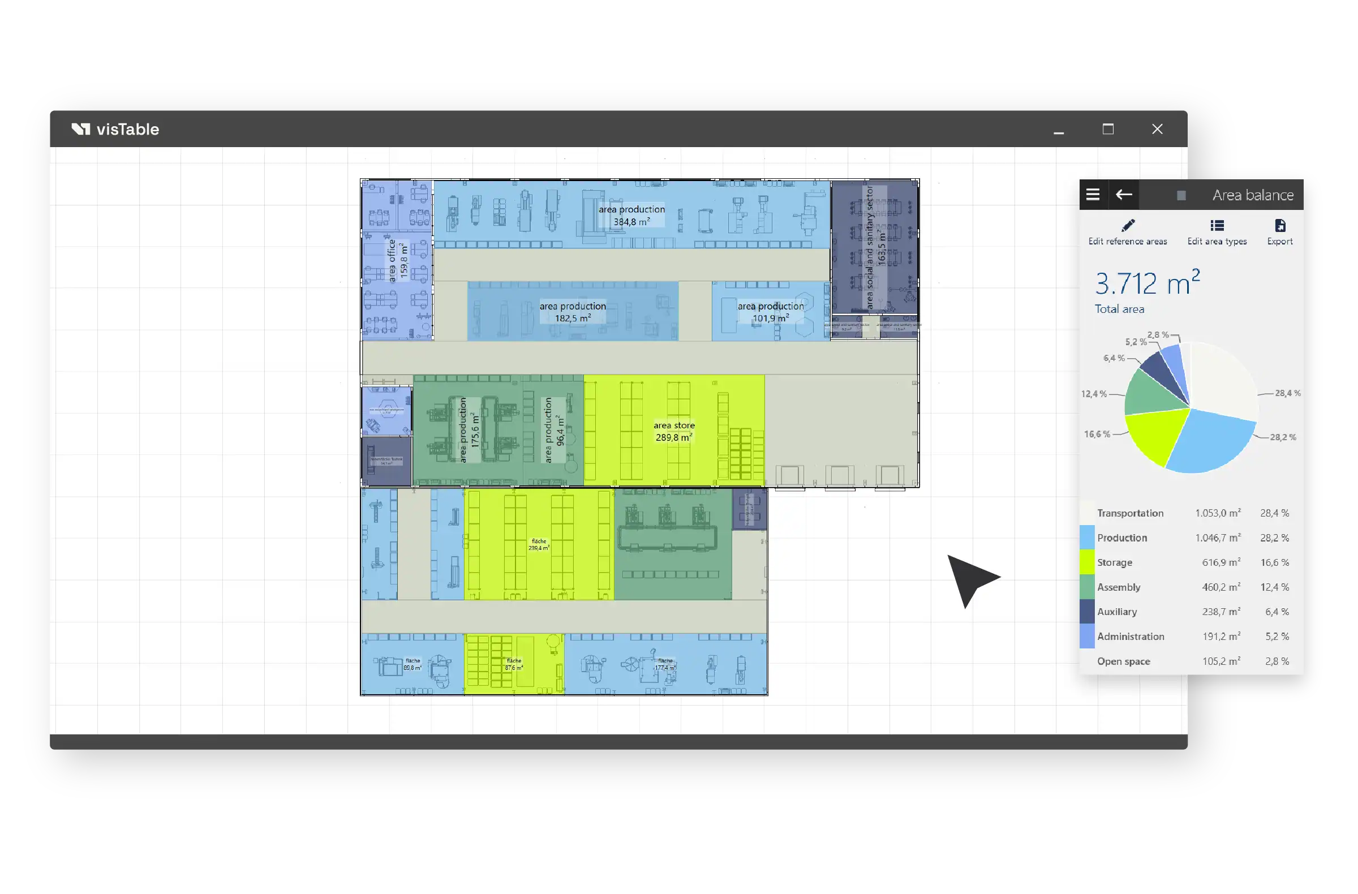Select the Production blue color swatch
1358x894 pixels.
click(1086, 537)
